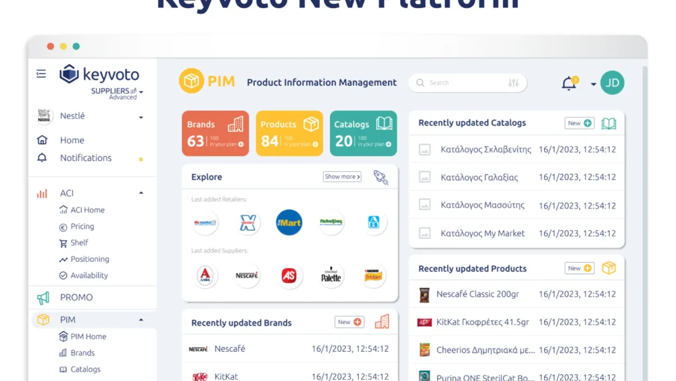Click the JD user avatar

click(x=612, y=83)
